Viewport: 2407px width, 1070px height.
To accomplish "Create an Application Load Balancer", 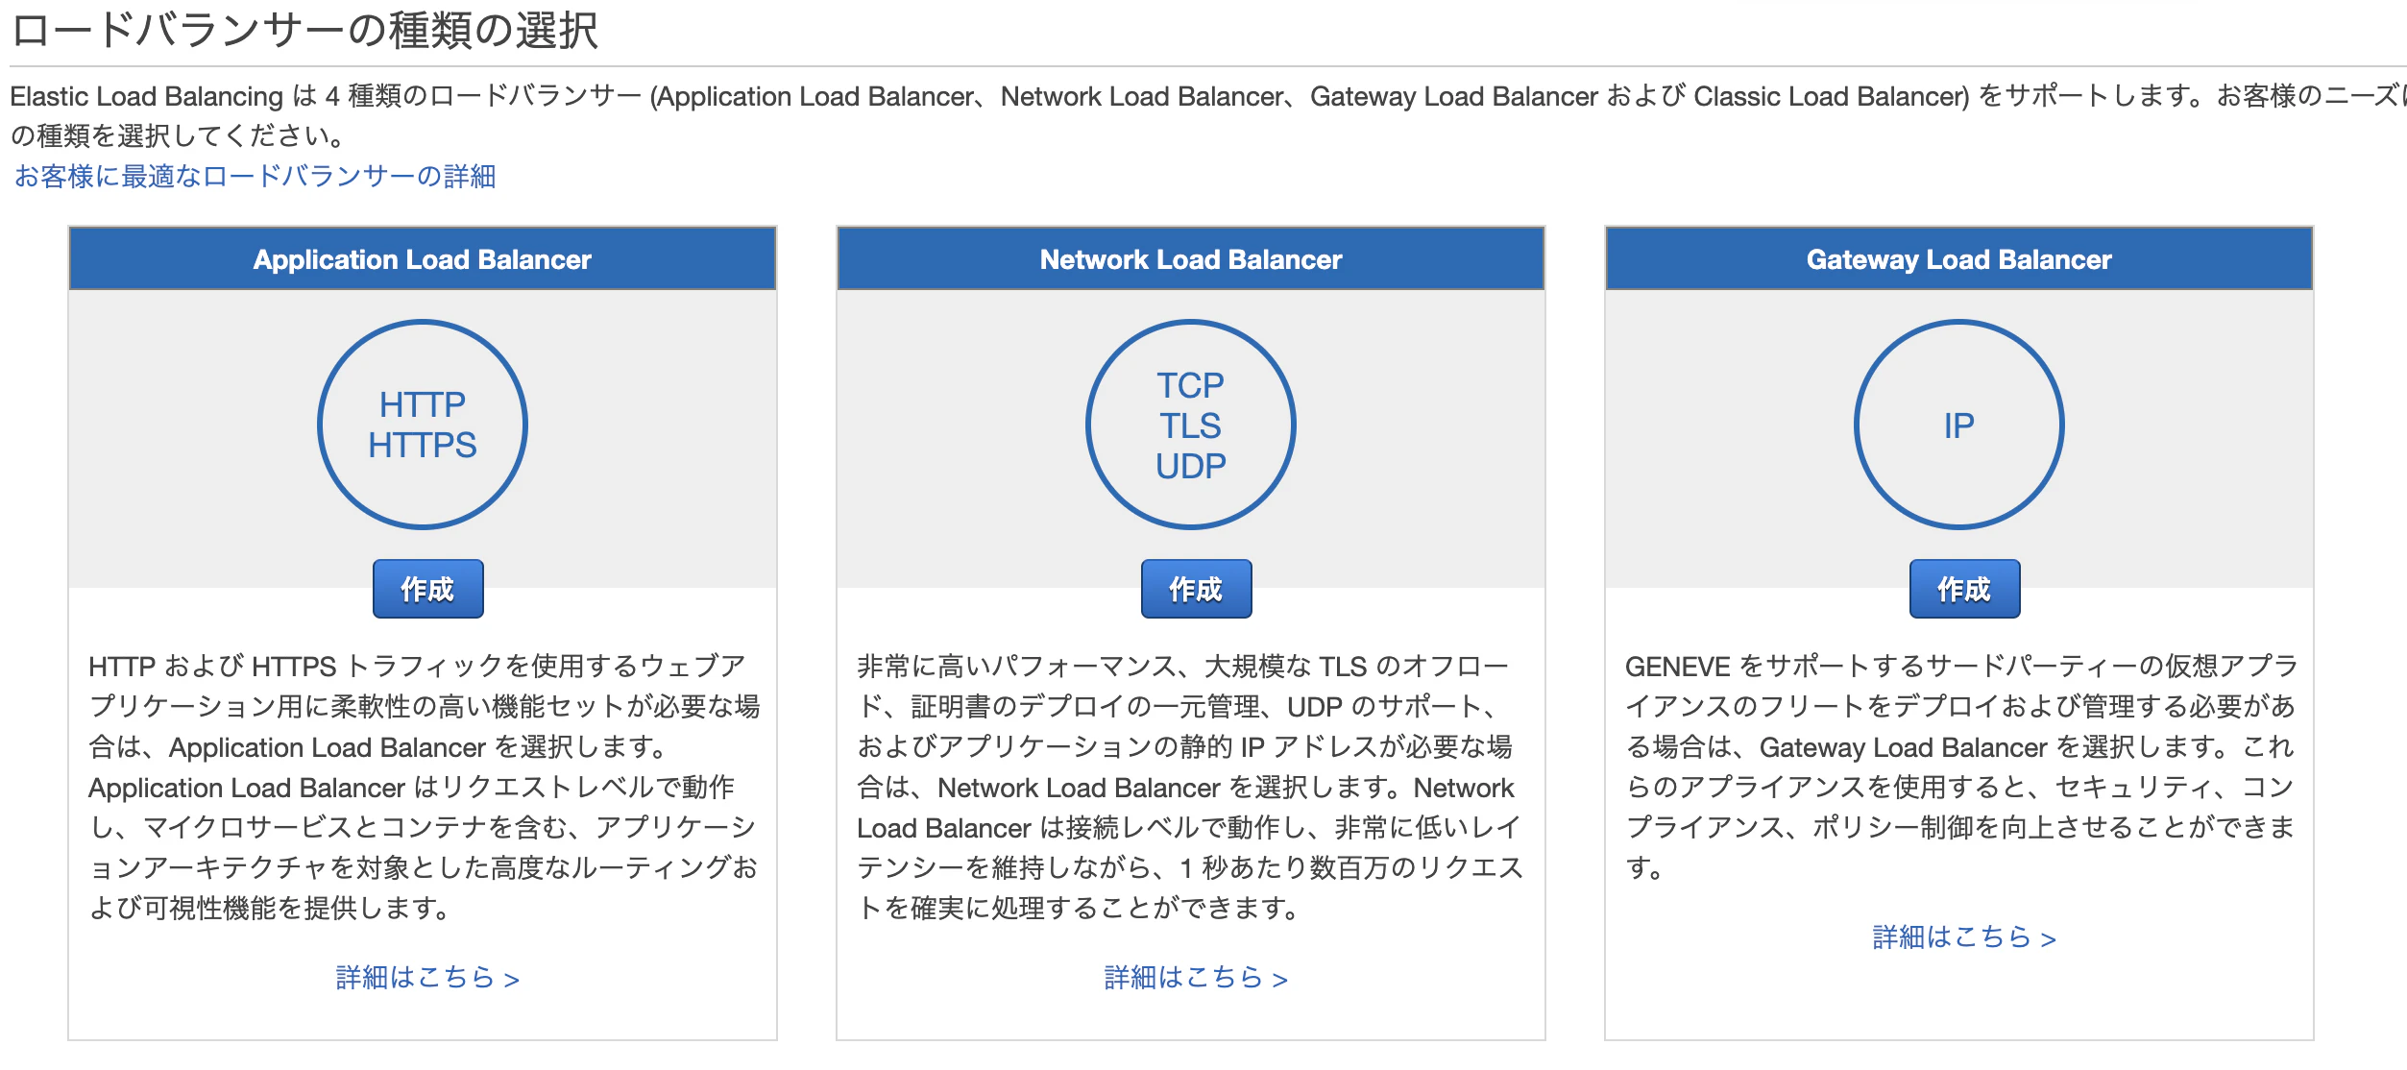I will (x=427, y=589).
